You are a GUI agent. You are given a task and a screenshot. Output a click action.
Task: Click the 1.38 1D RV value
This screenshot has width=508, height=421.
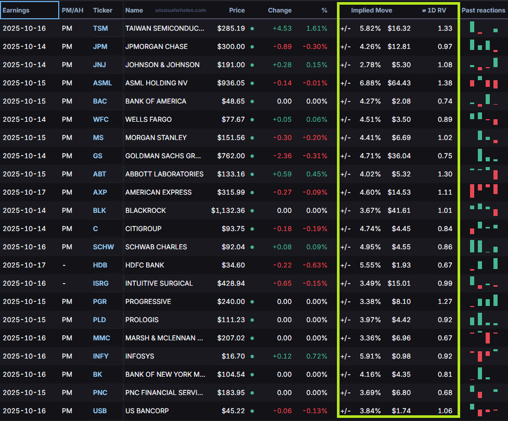(445, 83)
